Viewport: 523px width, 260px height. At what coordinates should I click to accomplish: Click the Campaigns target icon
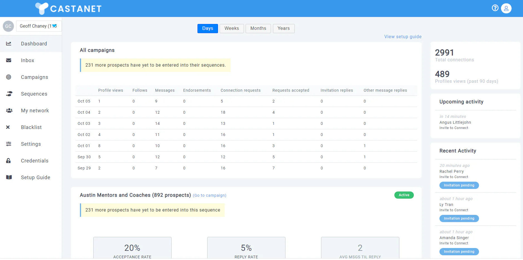(9, 77)
